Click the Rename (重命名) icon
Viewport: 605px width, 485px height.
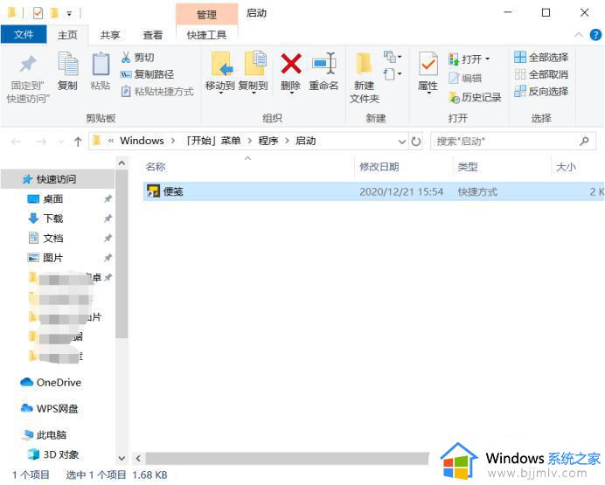coord(323,63)
